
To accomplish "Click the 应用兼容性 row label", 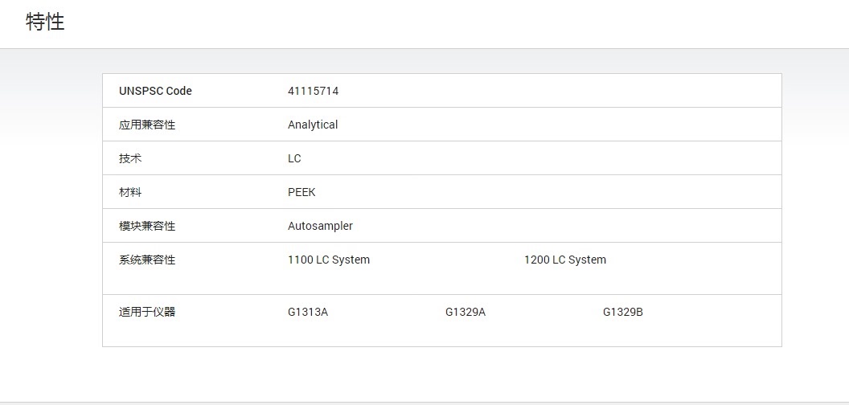I will point(147,125).
